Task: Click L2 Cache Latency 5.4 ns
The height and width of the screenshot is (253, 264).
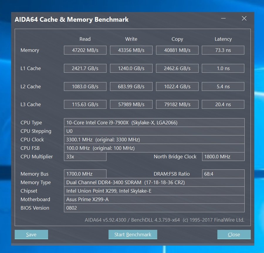Action: click(x=223, y=86)
